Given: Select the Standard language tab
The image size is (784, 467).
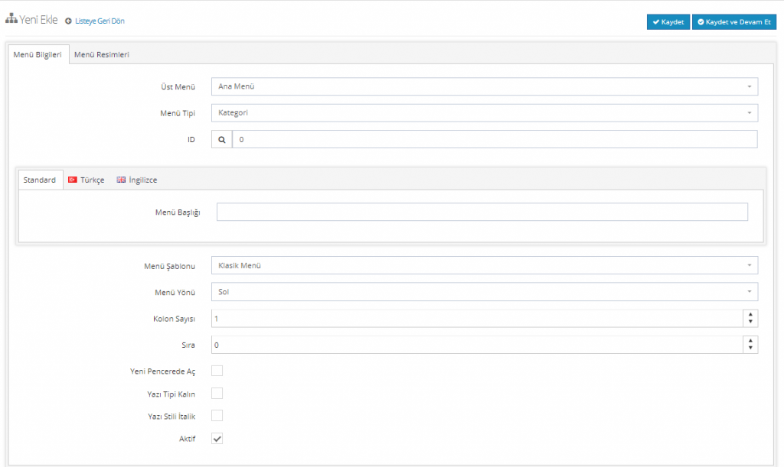Looking at the screenshot, I should pyautogui.click(x=40, y=180).
